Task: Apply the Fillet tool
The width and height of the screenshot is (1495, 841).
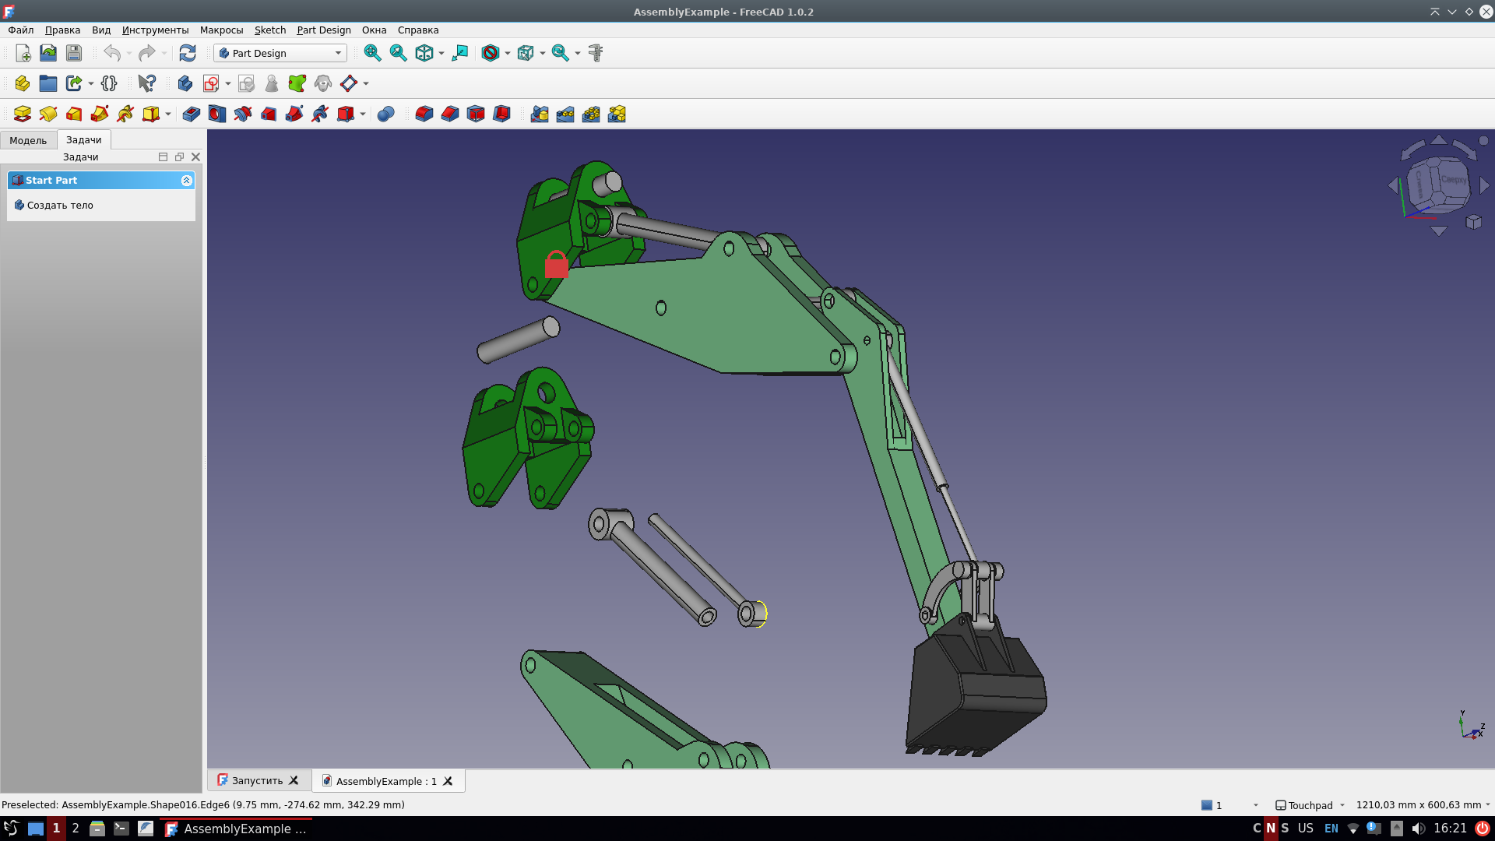Action: pos(424,114)
